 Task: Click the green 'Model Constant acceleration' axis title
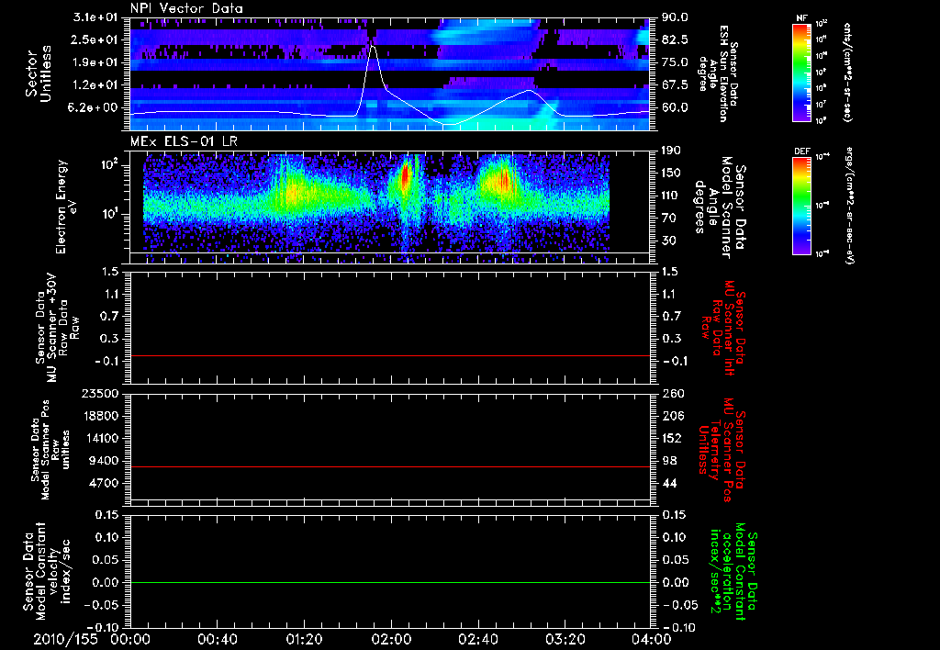click(x=733, y=573)
